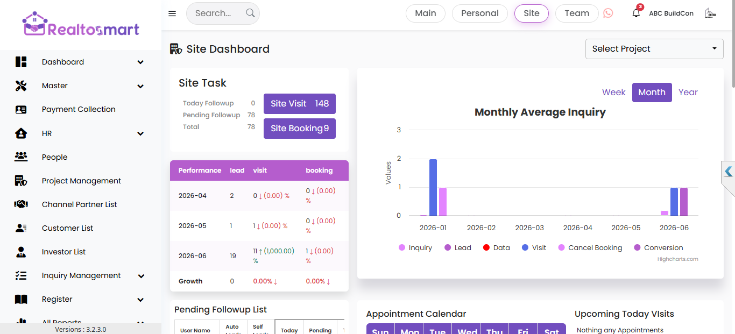Viewport: 735px width, 334px height.
Task: Click the 2026-06 performance row
Action: [259, 256]
